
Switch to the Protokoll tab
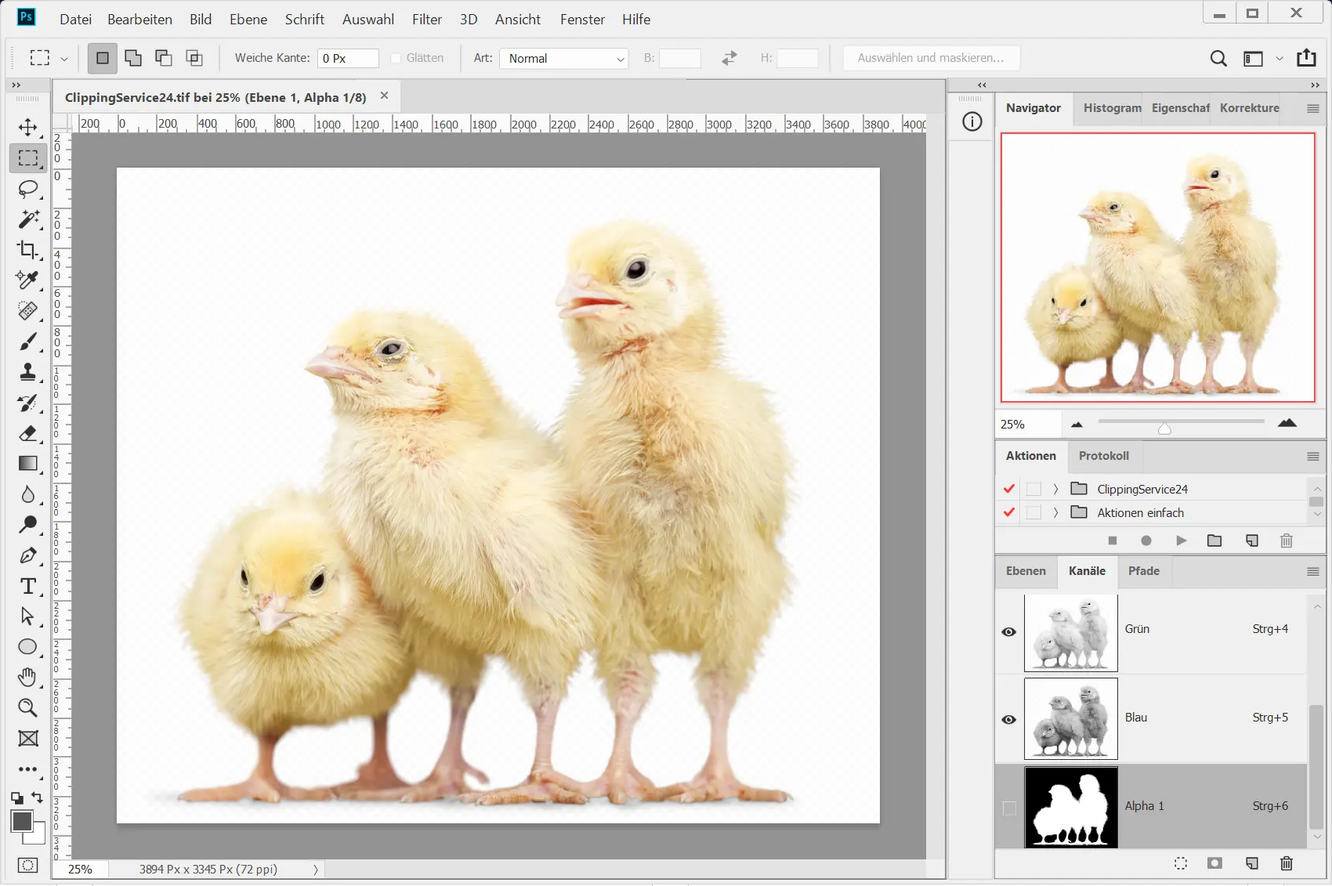click(x=1103, y=456)
